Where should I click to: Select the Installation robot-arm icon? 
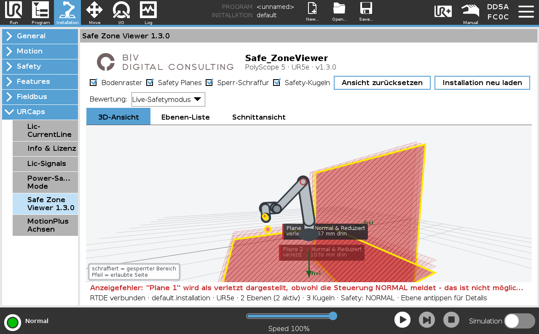tap(67, 13)
